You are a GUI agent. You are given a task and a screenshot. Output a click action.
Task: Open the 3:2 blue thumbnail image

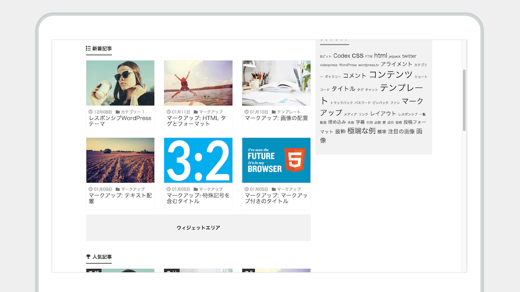click(198, 160)
